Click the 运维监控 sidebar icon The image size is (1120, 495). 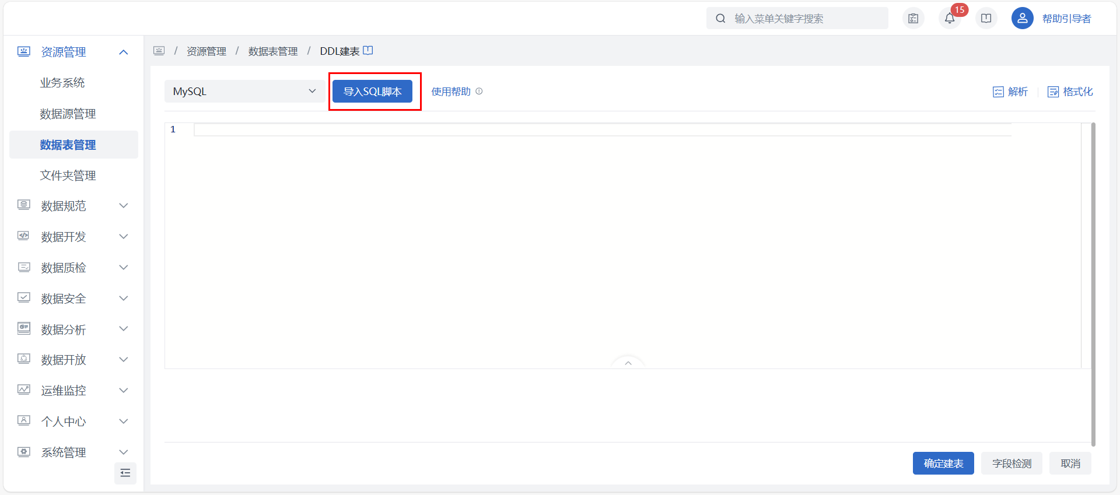24,390
